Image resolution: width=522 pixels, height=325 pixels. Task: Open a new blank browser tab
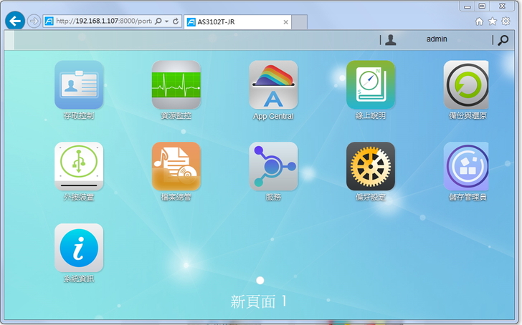pyautogui.click(x=300, y=22)
